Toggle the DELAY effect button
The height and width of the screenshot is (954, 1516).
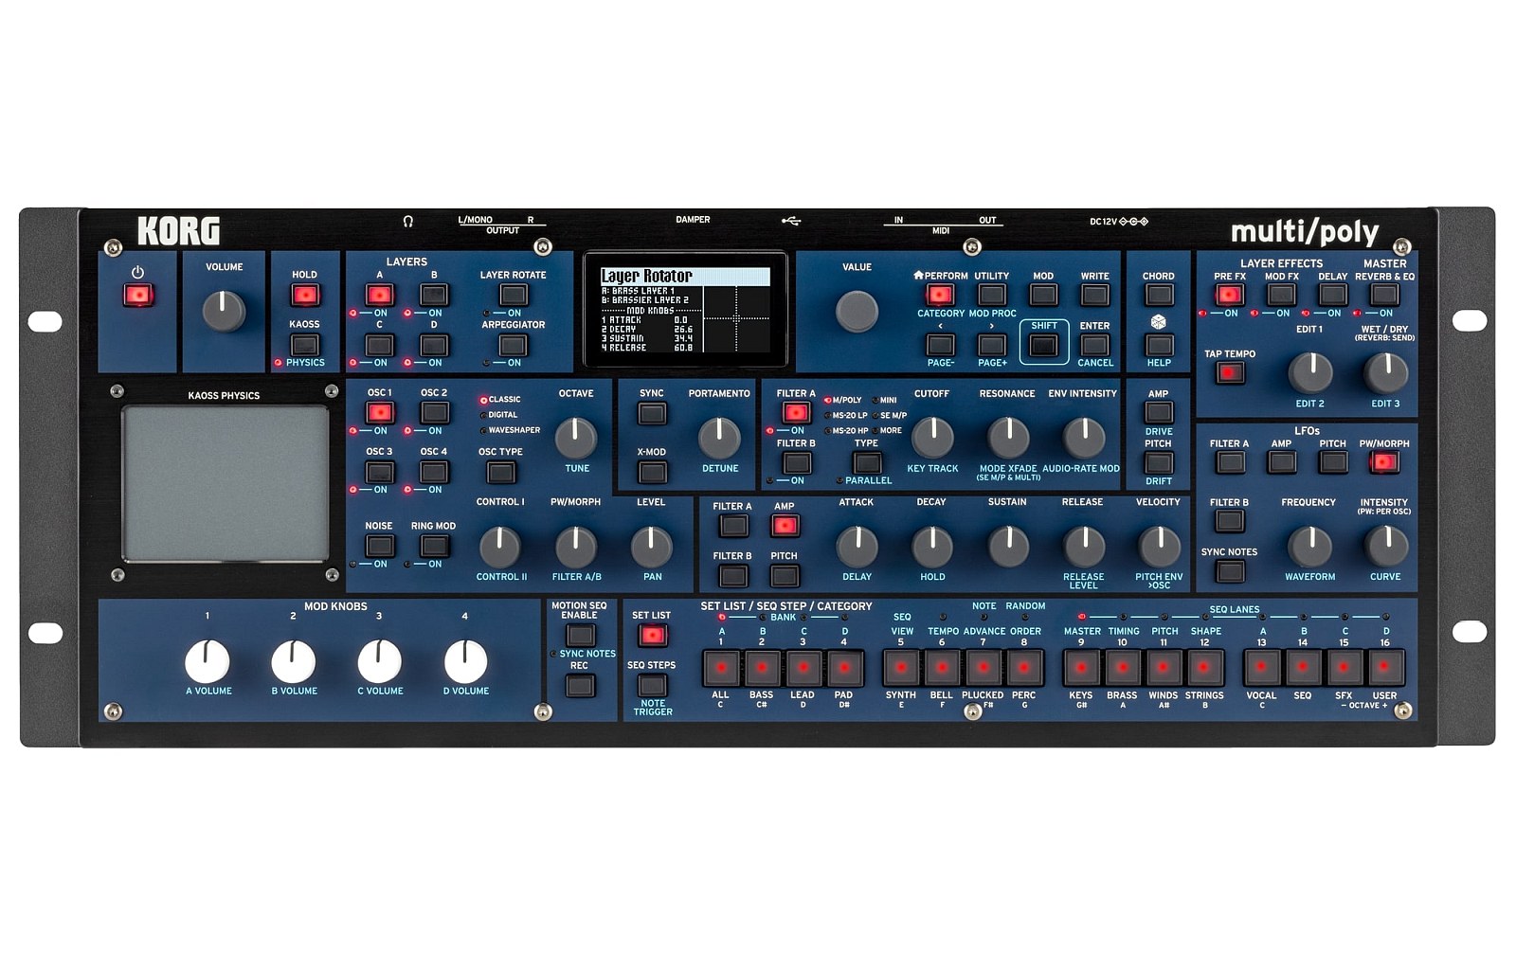click(x=1332, y=295)
